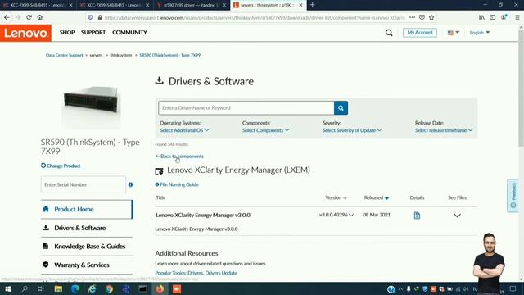Click the driver name keyword field

246,107
